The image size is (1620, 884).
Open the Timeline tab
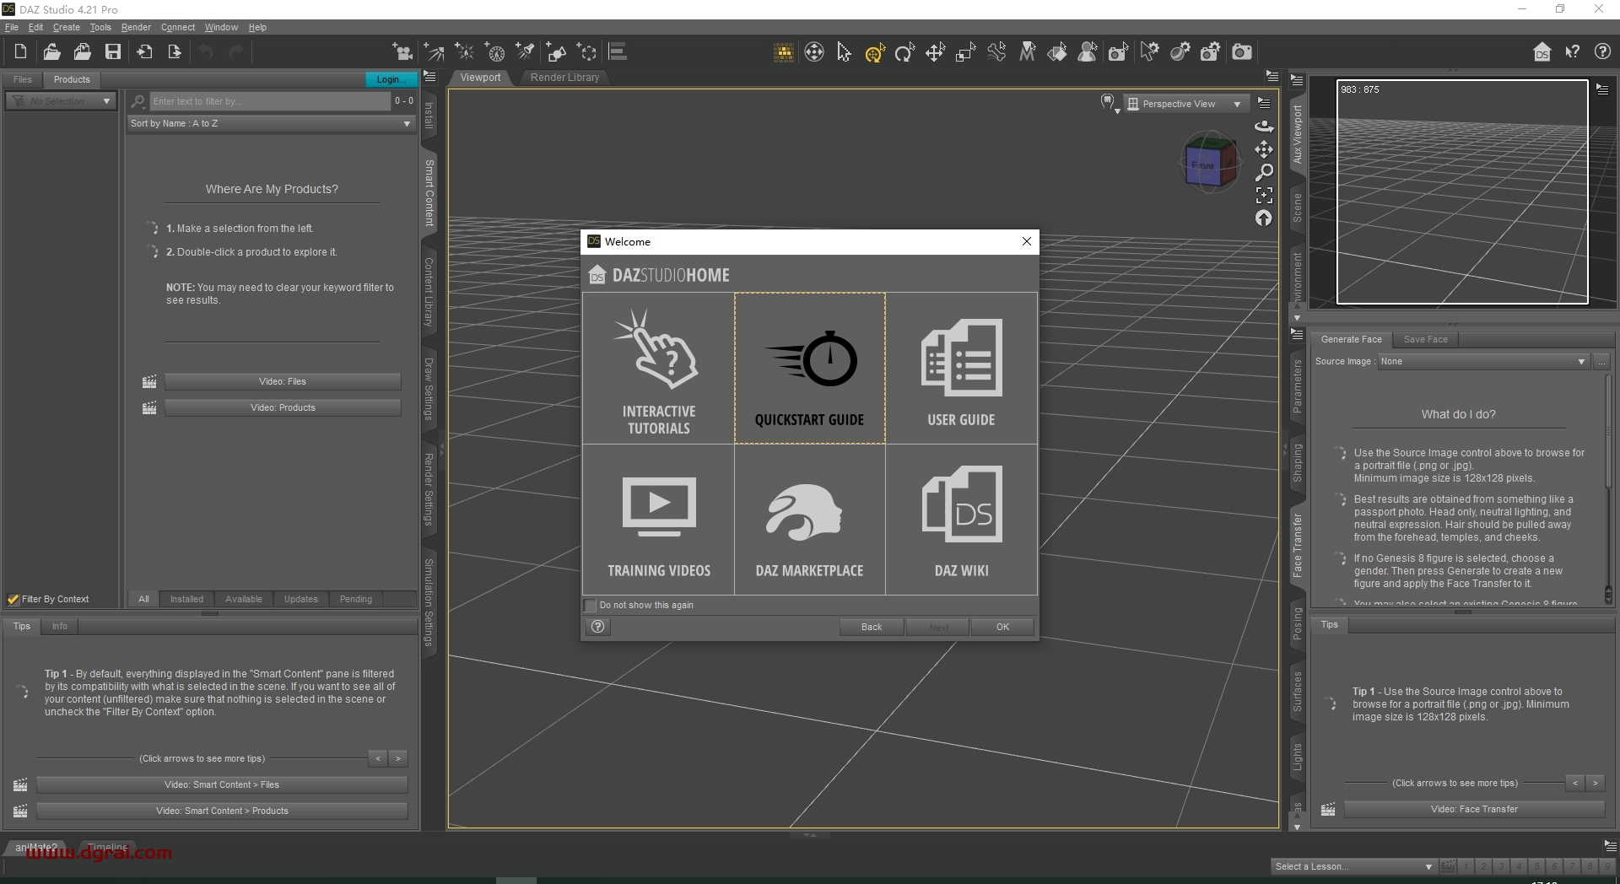[x=108, y=847]
